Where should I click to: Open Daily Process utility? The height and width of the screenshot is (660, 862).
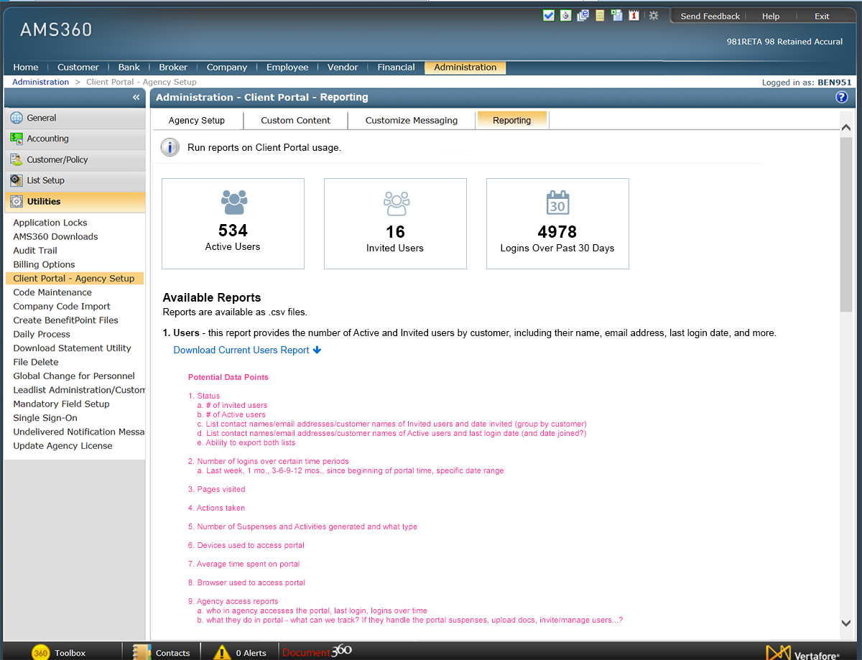(x=42, y=335)
